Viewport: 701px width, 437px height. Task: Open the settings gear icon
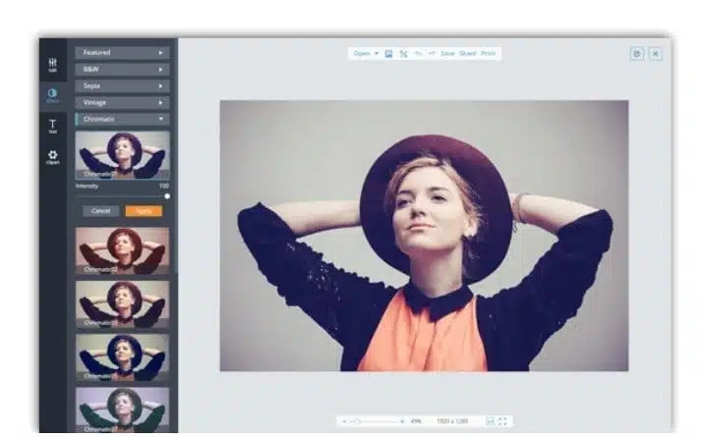pos(636,54)
